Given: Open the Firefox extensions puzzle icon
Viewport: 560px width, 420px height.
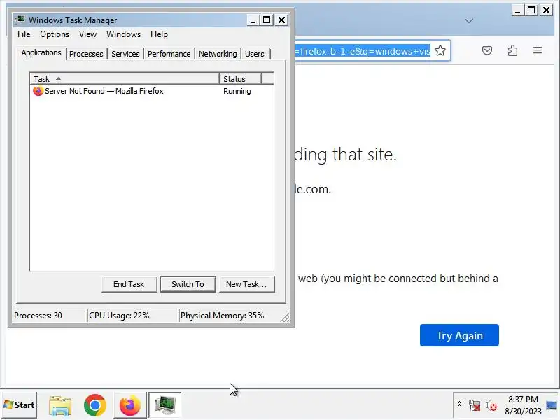Looking at the screenshot, I should tap(512, 50).
